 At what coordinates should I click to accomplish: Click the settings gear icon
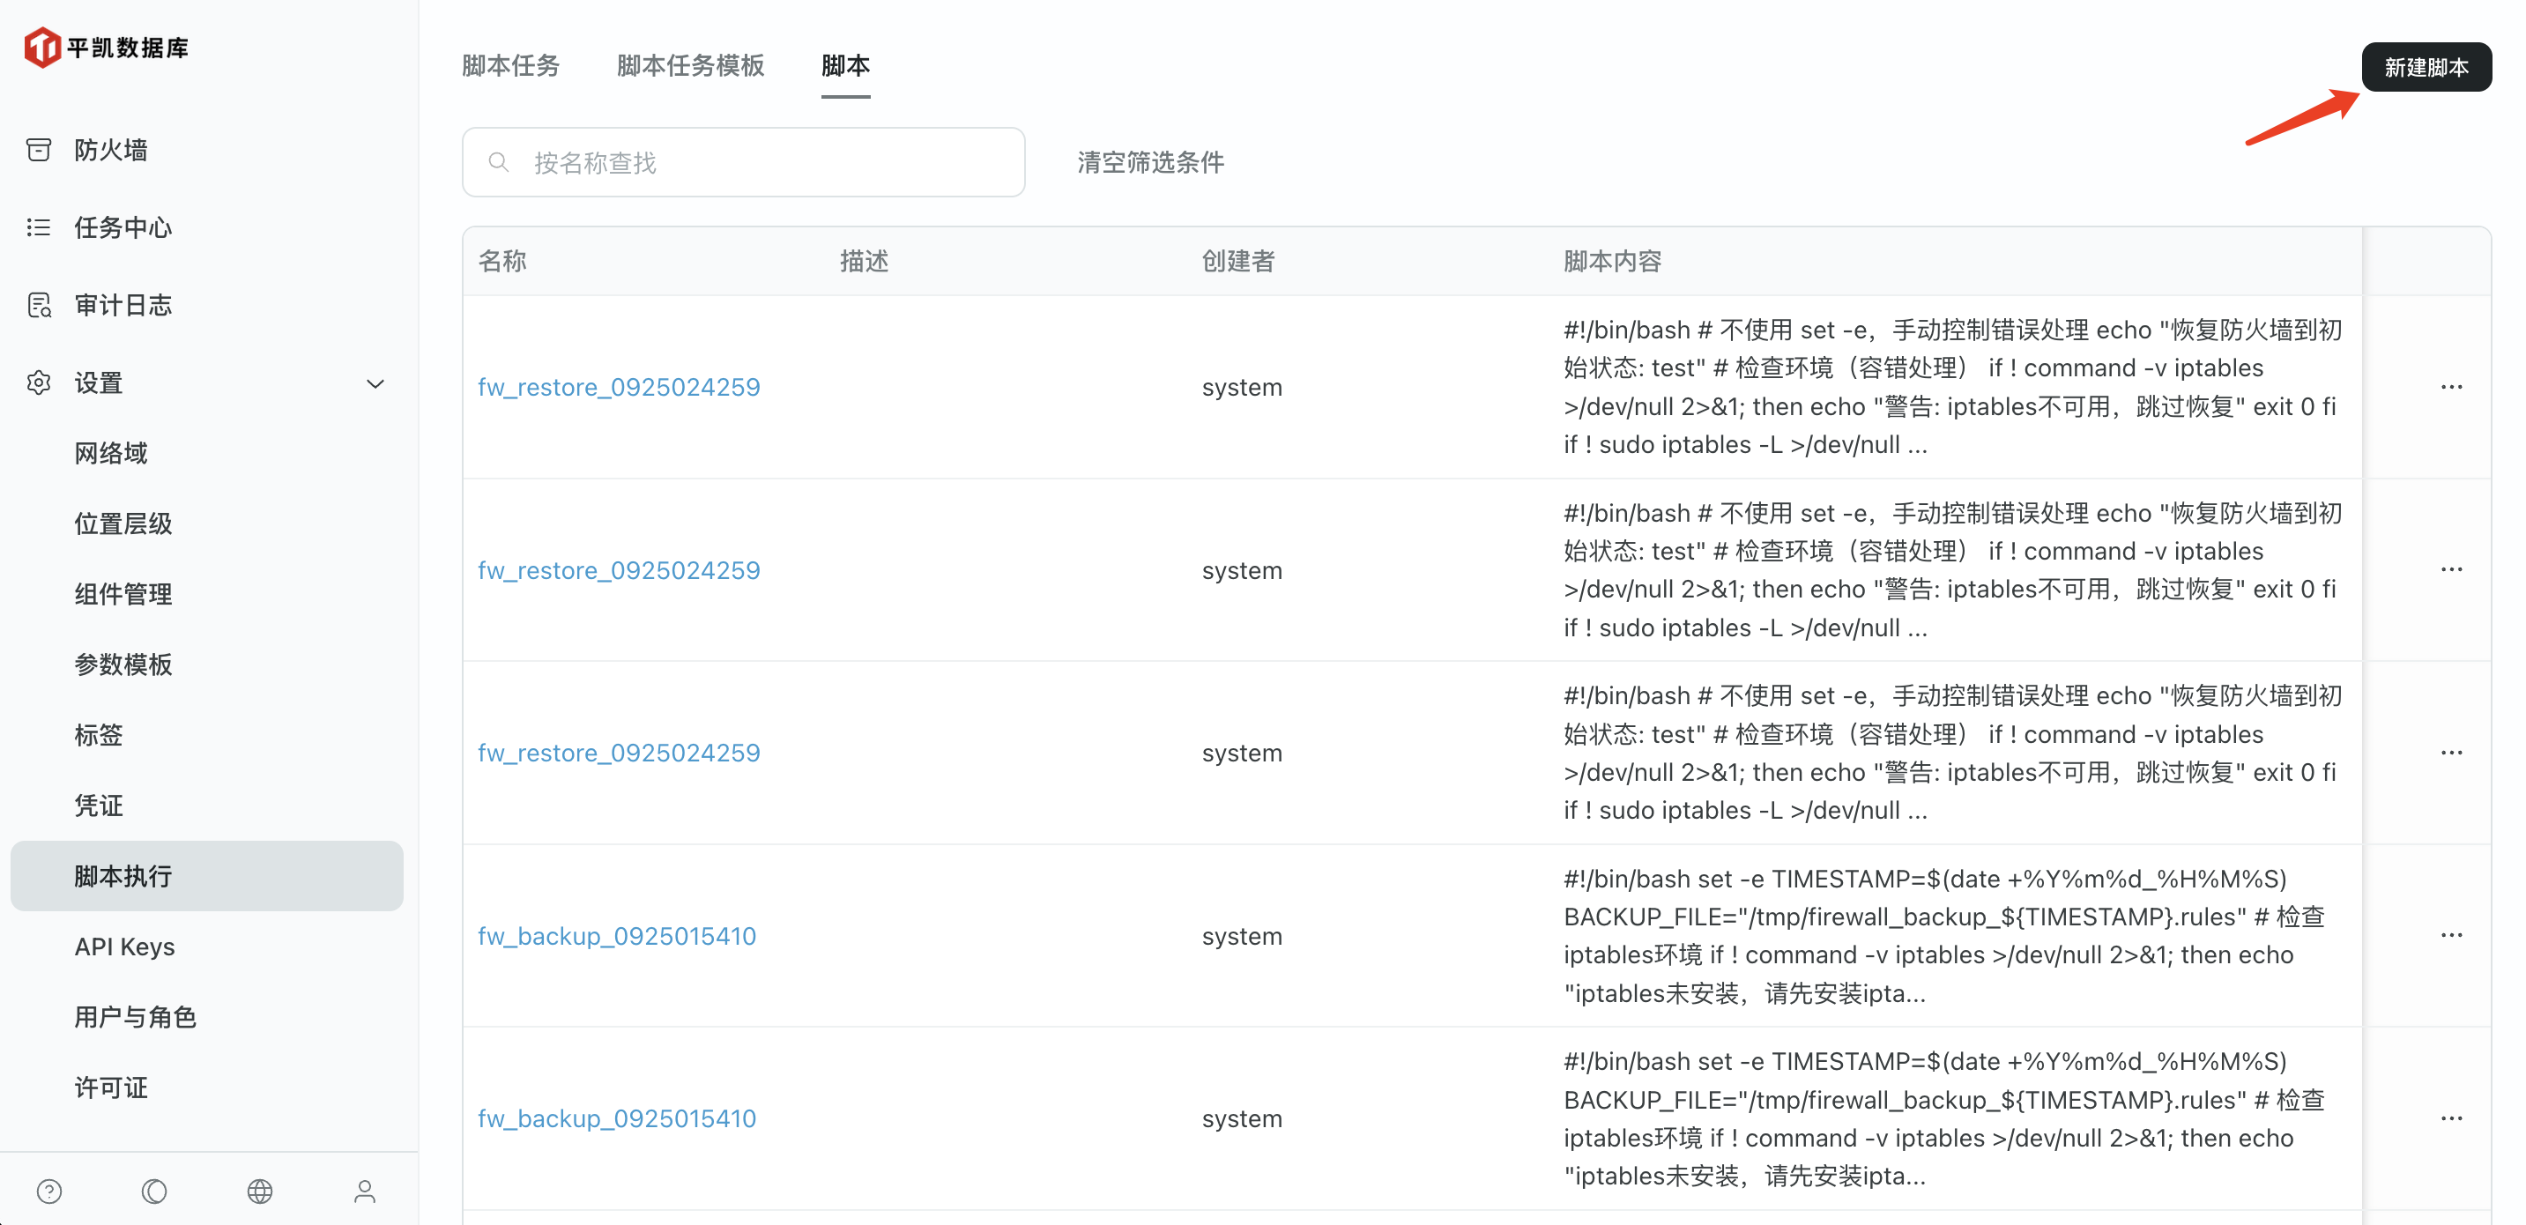[x=40, y=382]
